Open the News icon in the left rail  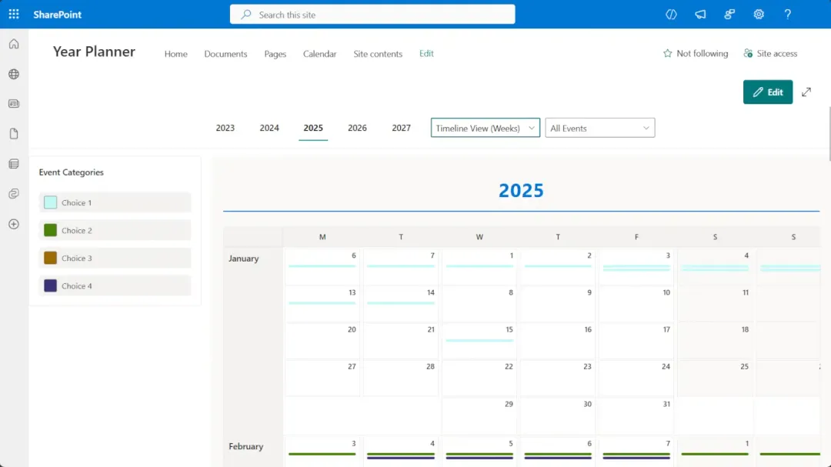coord(13,103)
